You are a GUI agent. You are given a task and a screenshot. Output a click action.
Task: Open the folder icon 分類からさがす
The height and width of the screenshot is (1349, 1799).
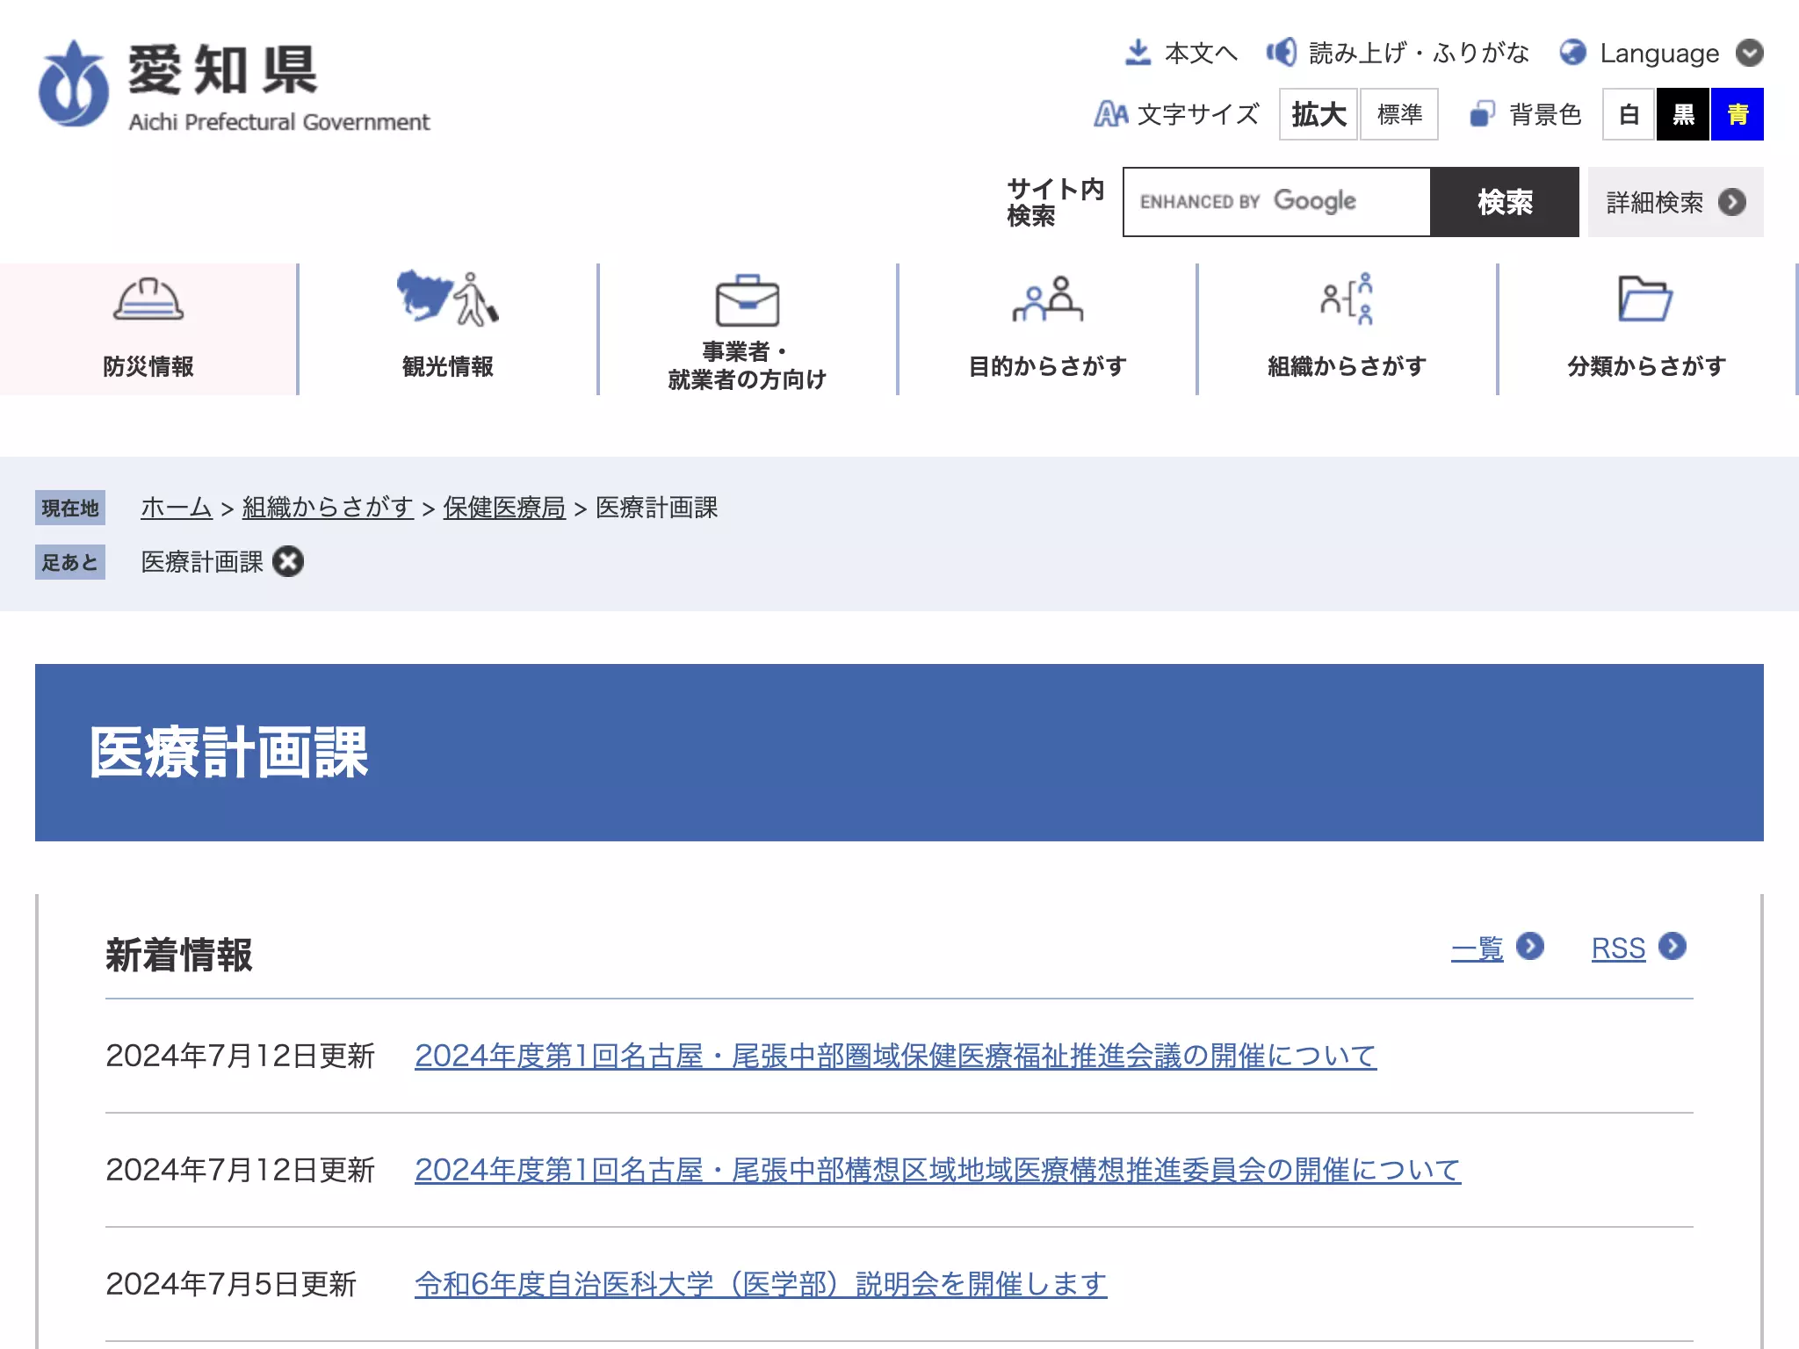point(1645,299)
